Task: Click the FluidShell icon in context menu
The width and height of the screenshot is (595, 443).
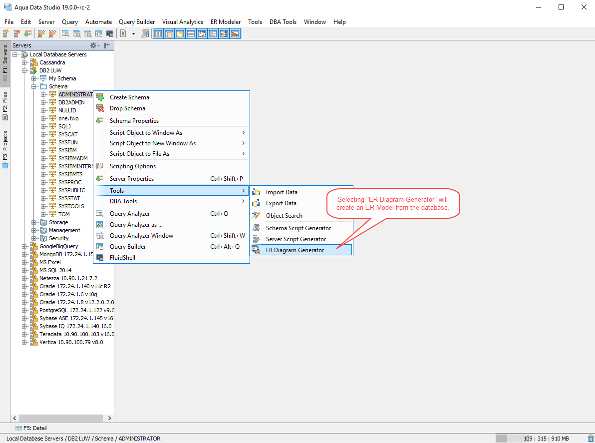Action: tap(100, 257)
